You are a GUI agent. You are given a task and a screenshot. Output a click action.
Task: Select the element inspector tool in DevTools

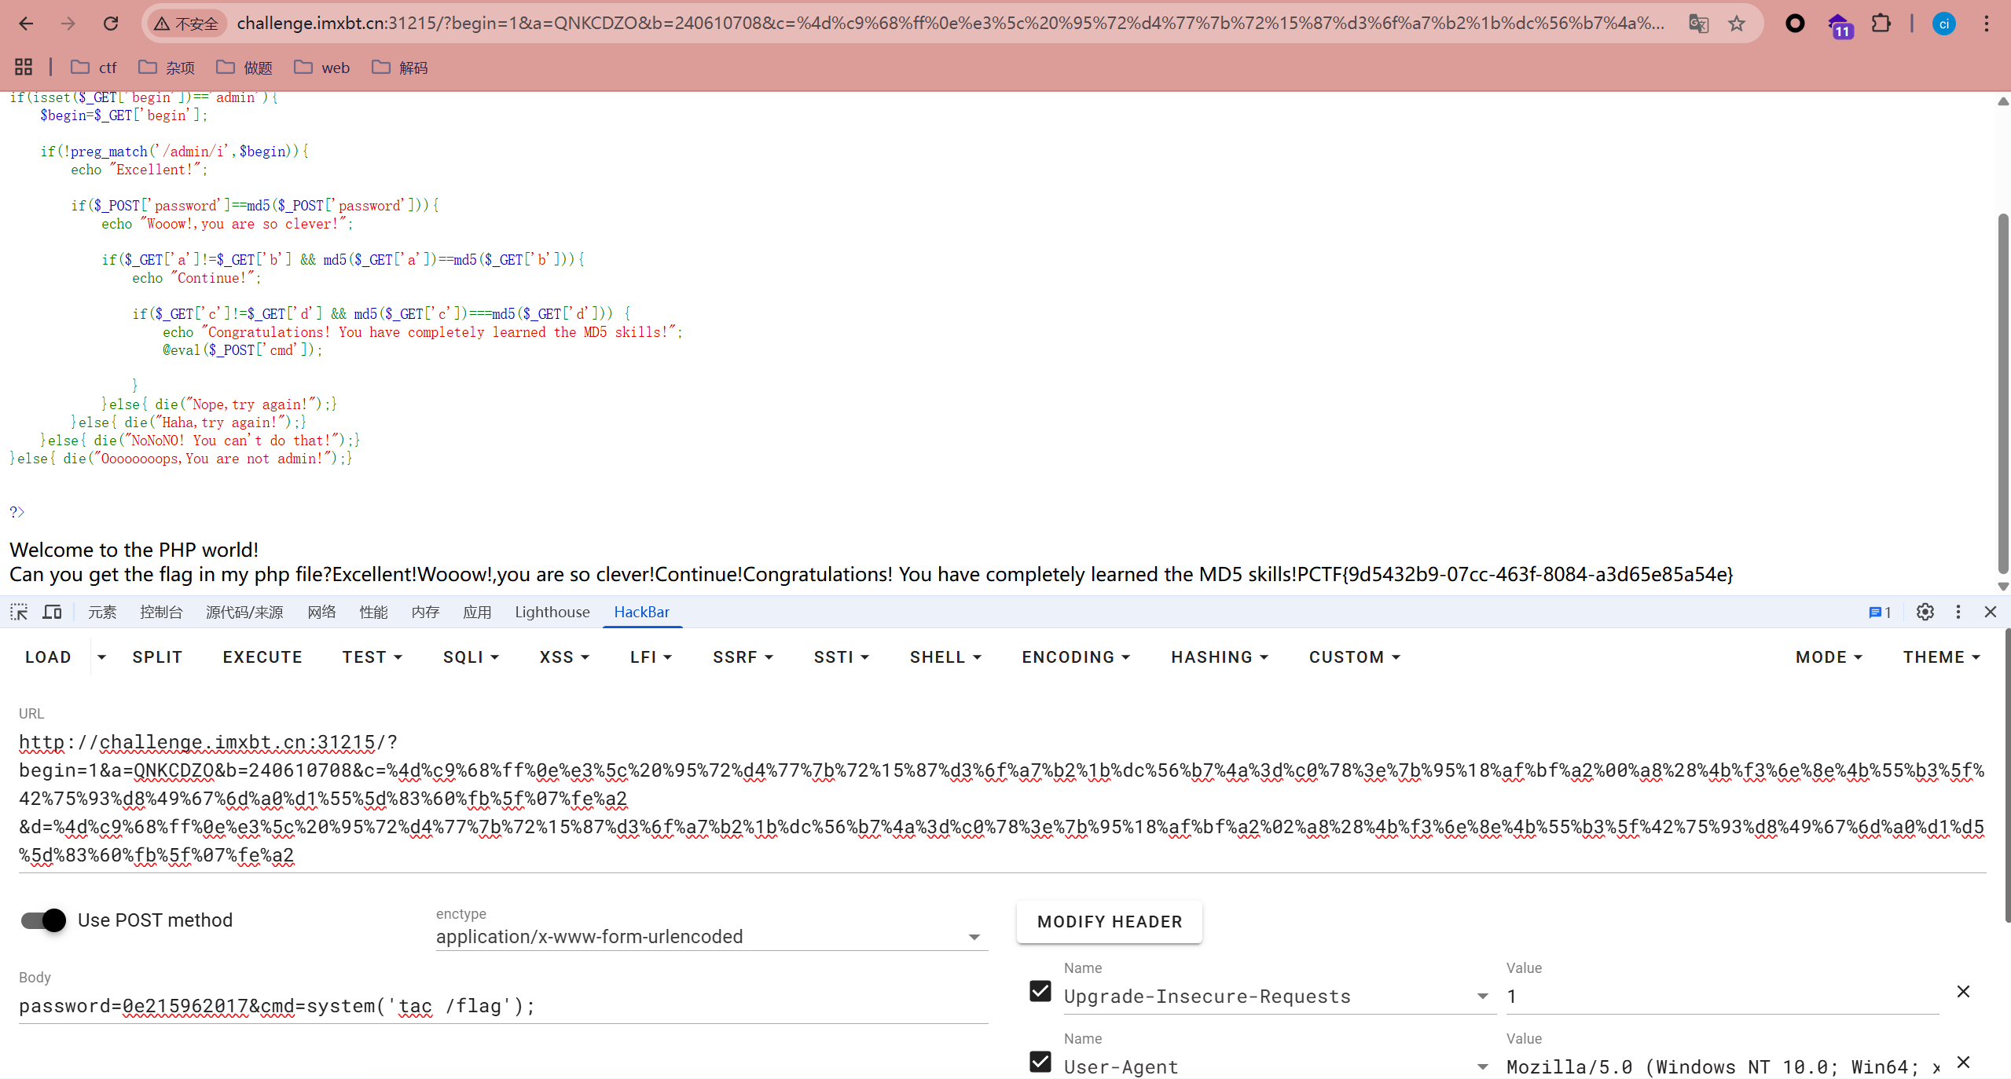tap(18, 612)
